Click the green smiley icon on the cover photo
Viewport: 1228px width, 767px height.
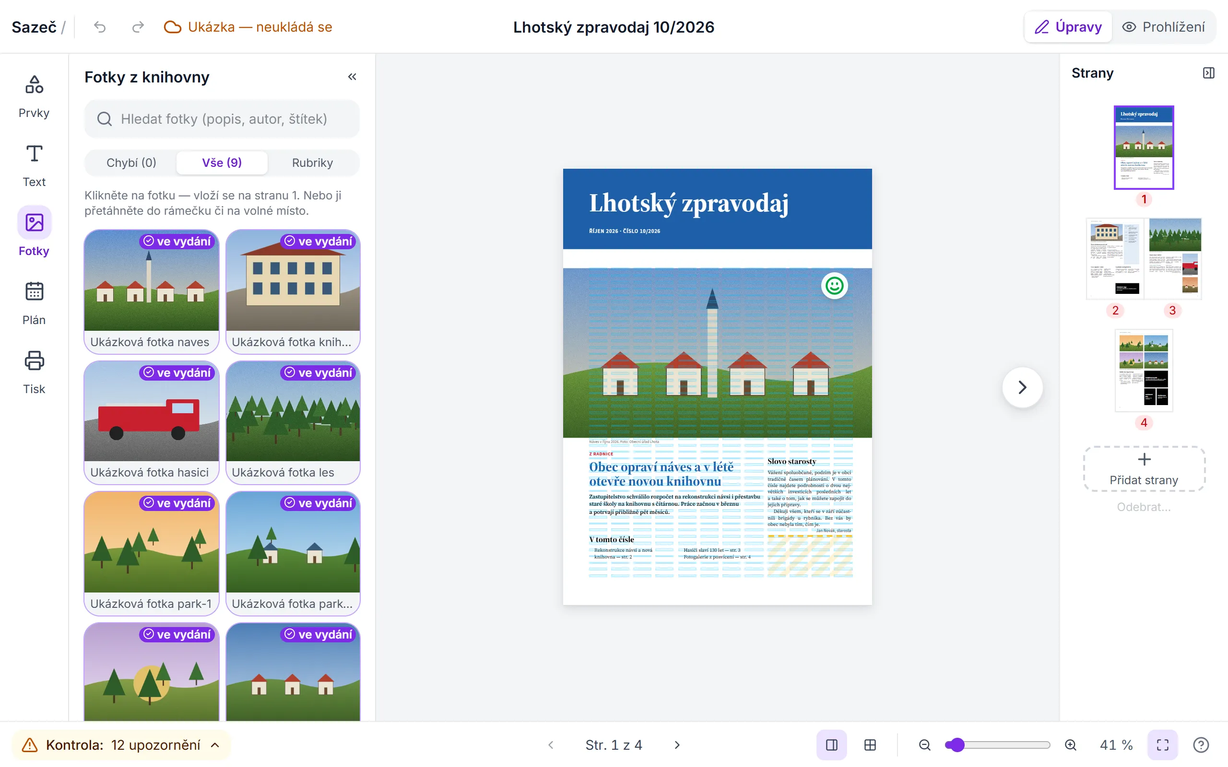pyautogui.click(x=834, y=286)
